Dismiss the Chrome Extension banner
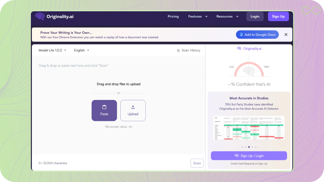 point(286,35)
